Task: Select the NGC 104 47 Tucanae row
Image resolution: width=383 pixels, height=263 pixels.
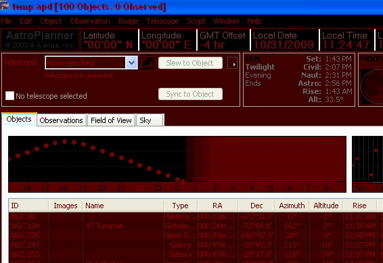Action: click(196, 226)
